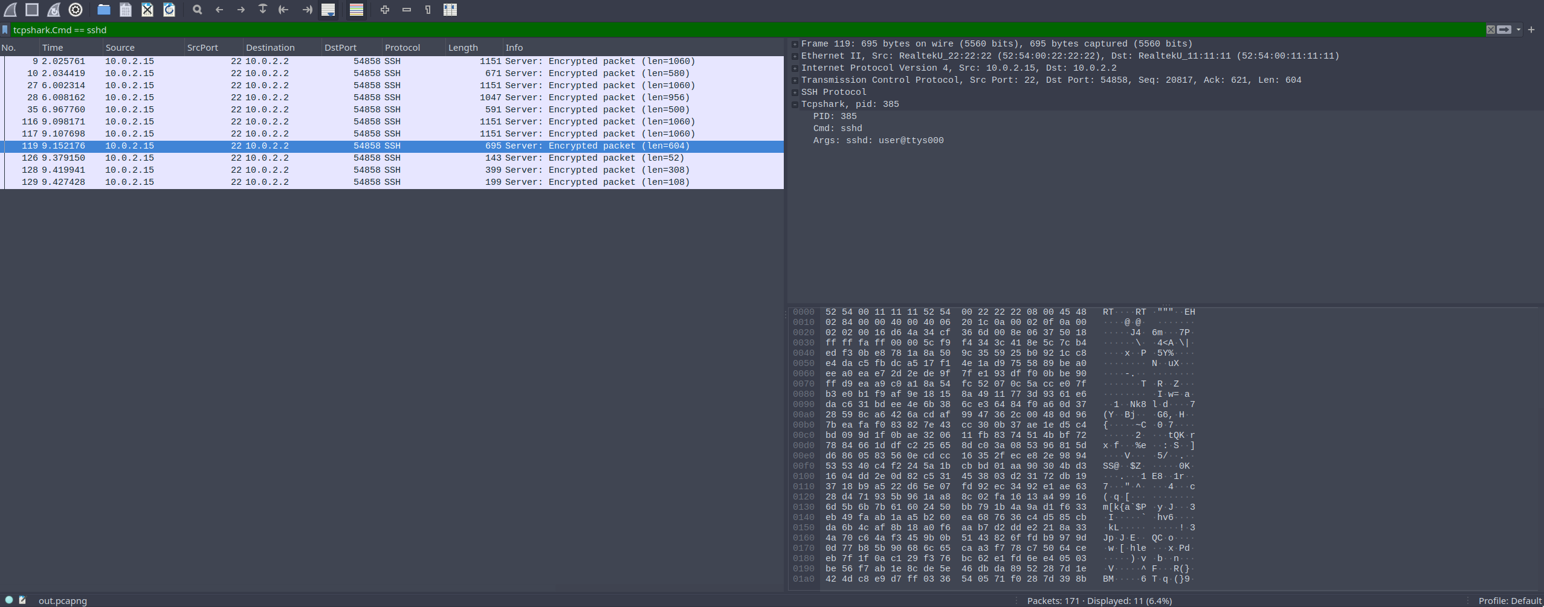Restart the current capture
The width and height of the screenshot is (1544, 607).
coord(53,10)
